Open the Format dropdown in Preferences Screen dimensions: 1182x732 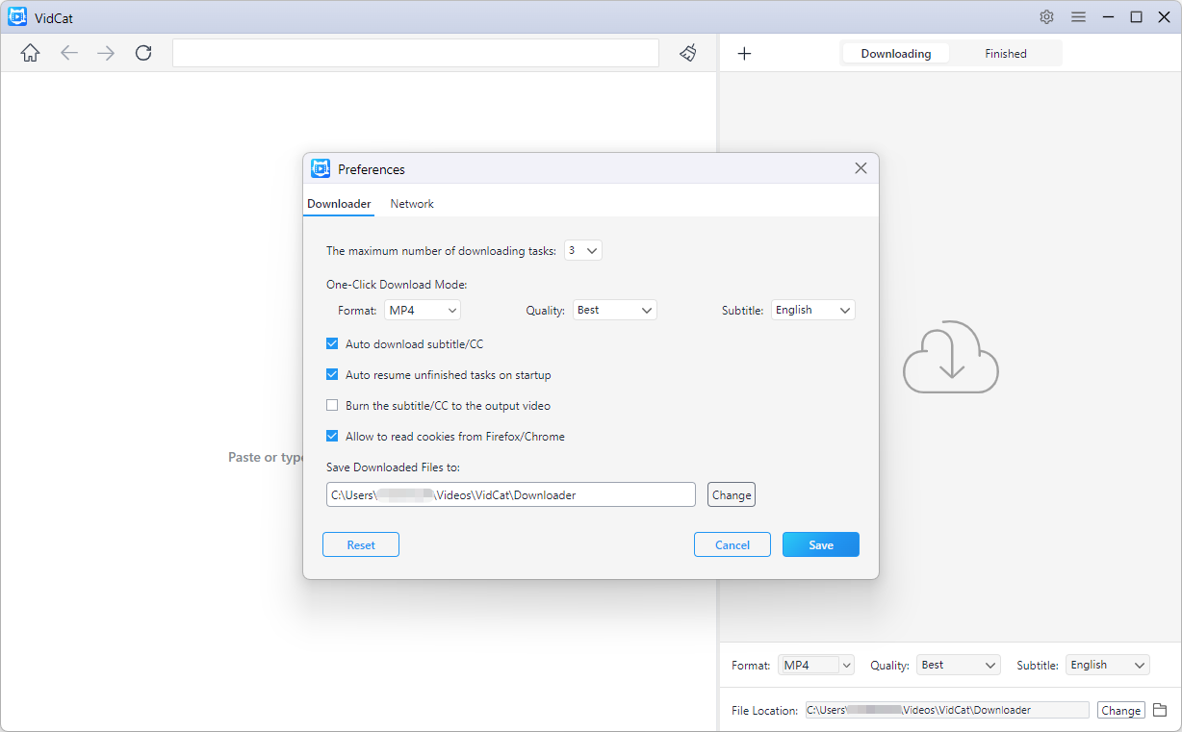point(423,310)
